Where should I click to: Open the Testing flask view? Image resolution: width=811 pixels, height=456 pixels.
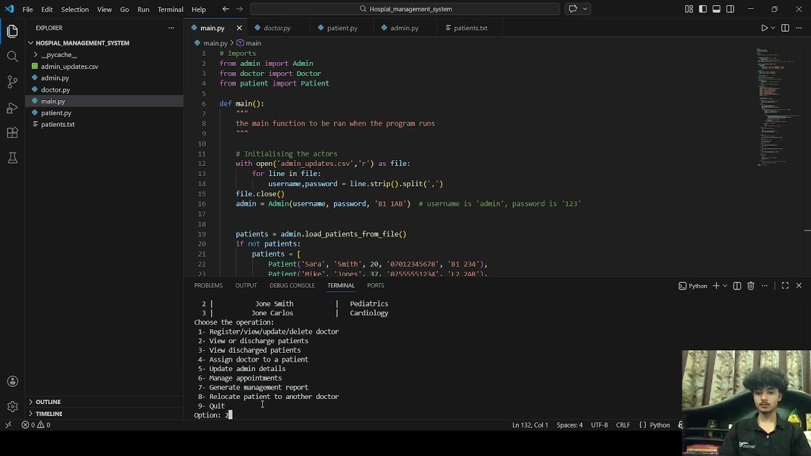(x=12, y=158)
